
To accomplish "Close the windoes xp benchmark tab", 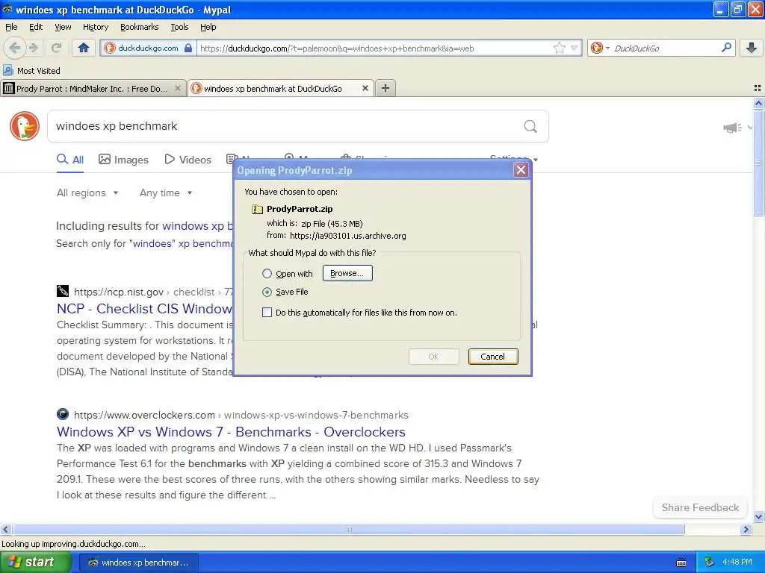I will click(x=365, y=88).
